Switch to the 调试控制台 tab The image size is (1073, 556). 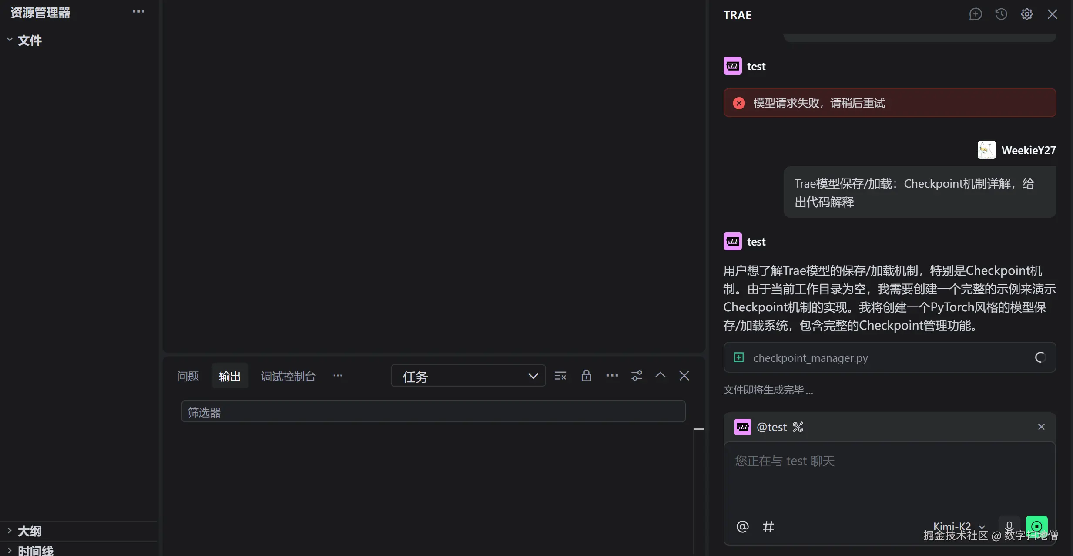[x=288, y=375]
